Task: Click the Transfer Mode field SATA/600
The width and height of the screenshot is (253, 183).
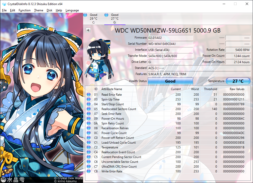Action: tap(170, 56)
